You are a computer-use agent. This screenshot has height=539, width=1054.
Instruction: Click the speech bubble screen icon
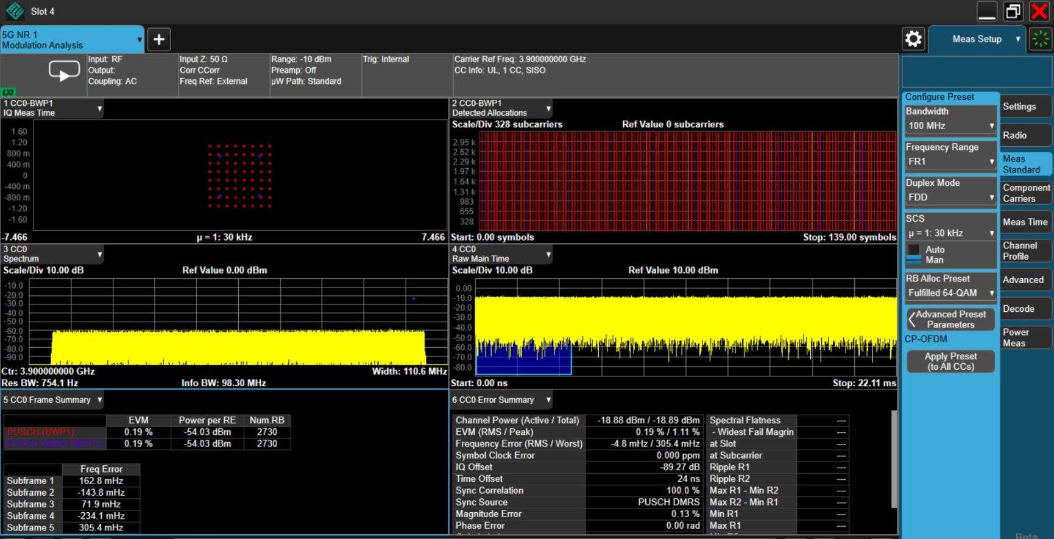[x=64, y=71]
